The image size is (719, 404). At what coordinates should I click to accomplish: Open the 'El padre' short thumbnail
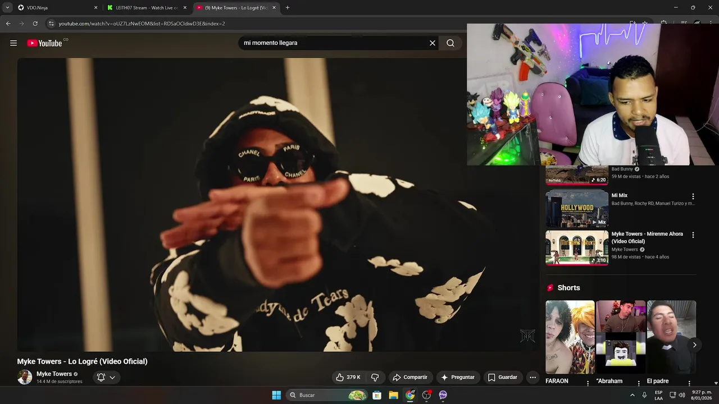click(671, 337)
